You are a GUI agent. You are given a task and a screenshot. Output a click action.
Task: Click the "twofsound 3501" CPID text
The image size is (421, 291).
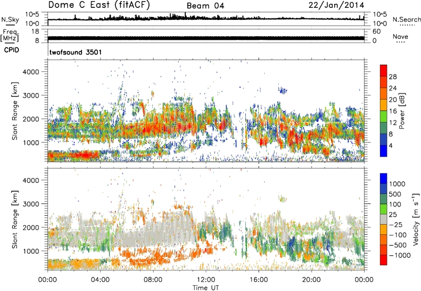coord(76,52)
